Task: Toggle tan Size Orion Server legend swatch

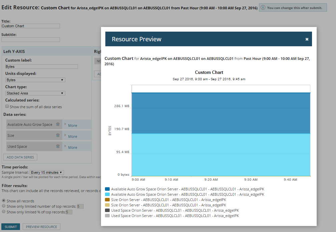Action: point(107,205)
